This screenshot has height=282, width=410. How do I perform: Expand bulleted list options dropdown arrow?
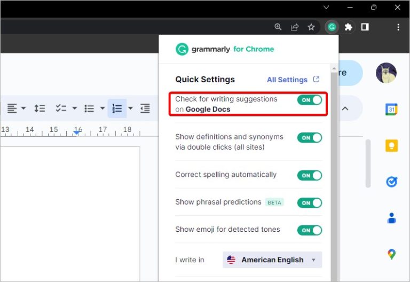coord(102,108)
